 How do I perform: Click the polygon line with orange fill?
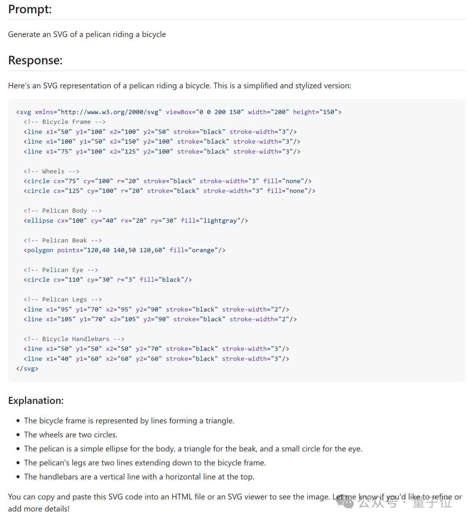[x=125, y=250]
